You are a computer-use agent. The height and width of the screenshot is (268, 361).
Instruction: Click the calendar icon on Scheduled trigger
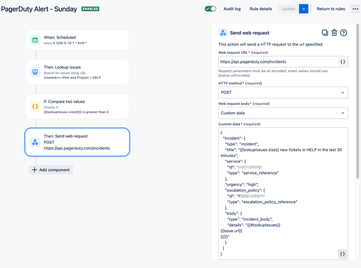(35, 40)
